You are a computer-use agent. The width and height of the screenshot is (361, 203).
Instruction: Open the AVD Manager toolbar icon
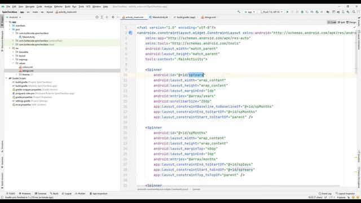[x=343, y=12]
